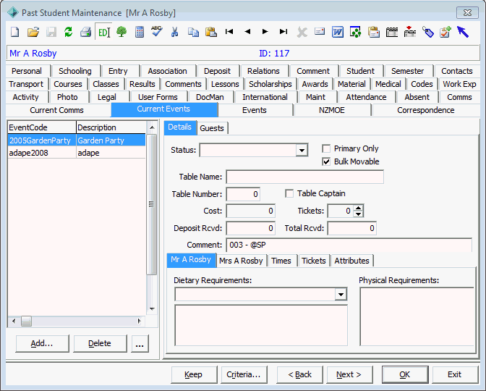Click the scissors cut icon
486x391 pixels.
[x=175, y=32]
